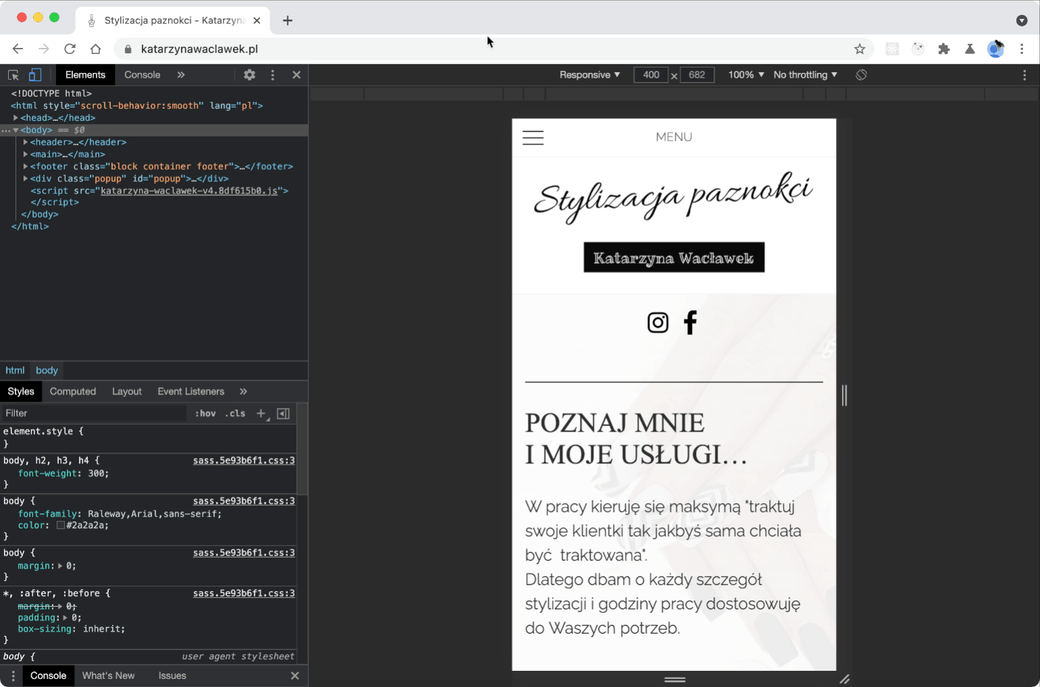Expand the header element in DOM tree
This screenshot has width=1040, height=687.
pos(25,142)
